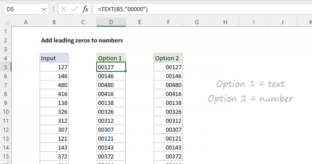This screenshot has height=164, width=312.
Task: Click the Insert Function fx icon
Action: 85,9
